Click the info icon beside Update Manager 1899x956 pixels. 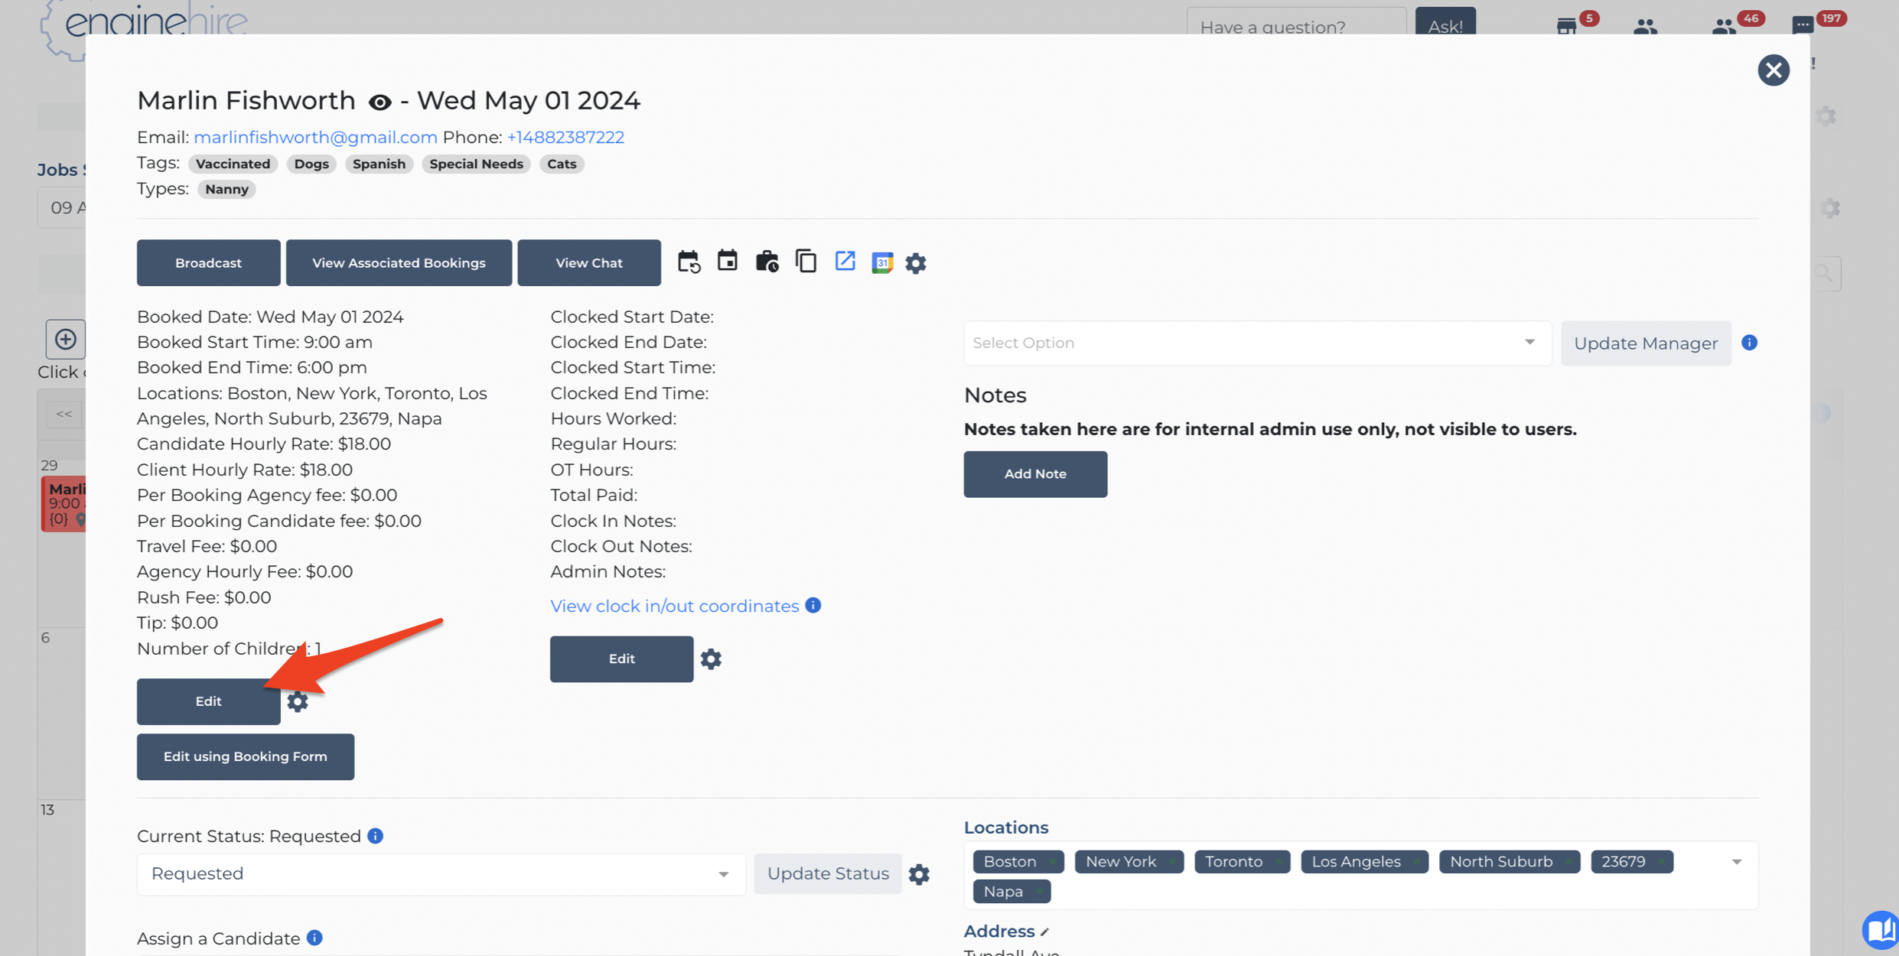coord(1749,343)
